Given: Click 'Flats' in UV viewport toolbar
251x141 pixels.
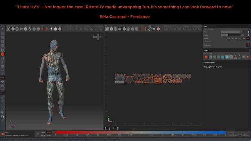Looking at the screenshot, I should 180,29.
